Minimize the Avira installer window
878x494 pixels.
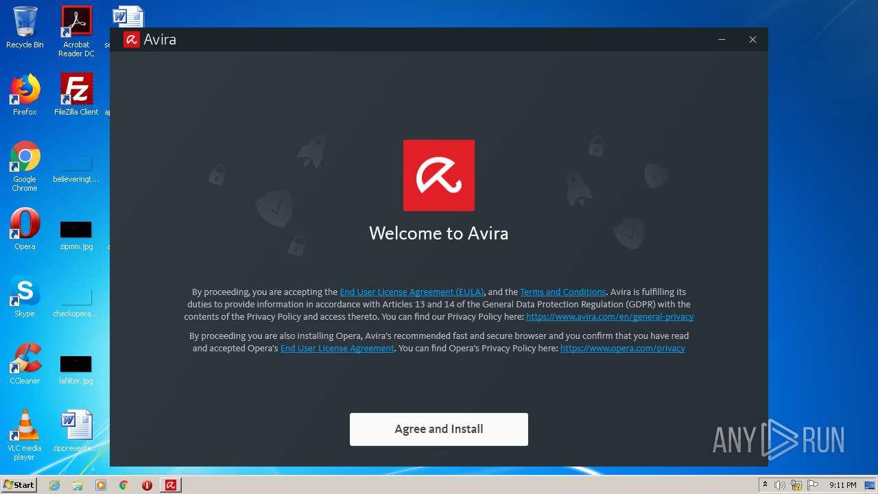click(x=722, y=40)
